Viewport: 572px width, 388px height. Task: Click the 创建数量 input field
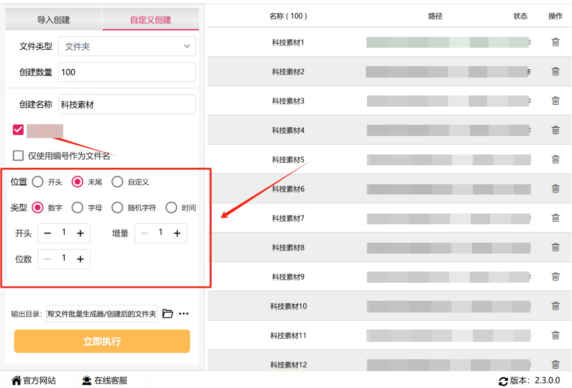127,72
